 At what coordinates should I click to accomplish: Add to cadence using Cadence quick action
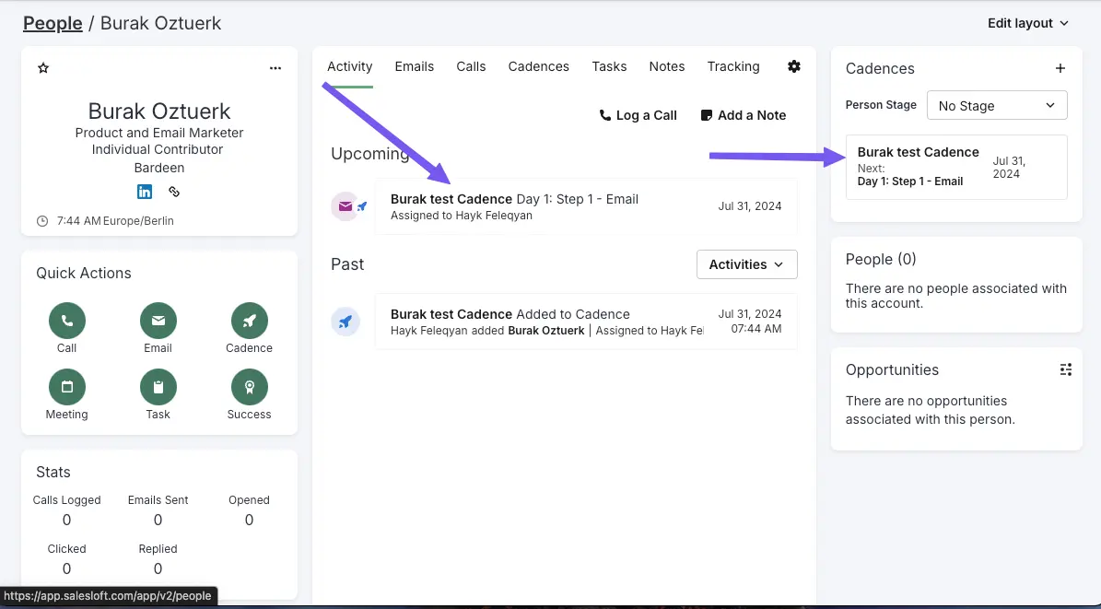click(x=250, y=321)
